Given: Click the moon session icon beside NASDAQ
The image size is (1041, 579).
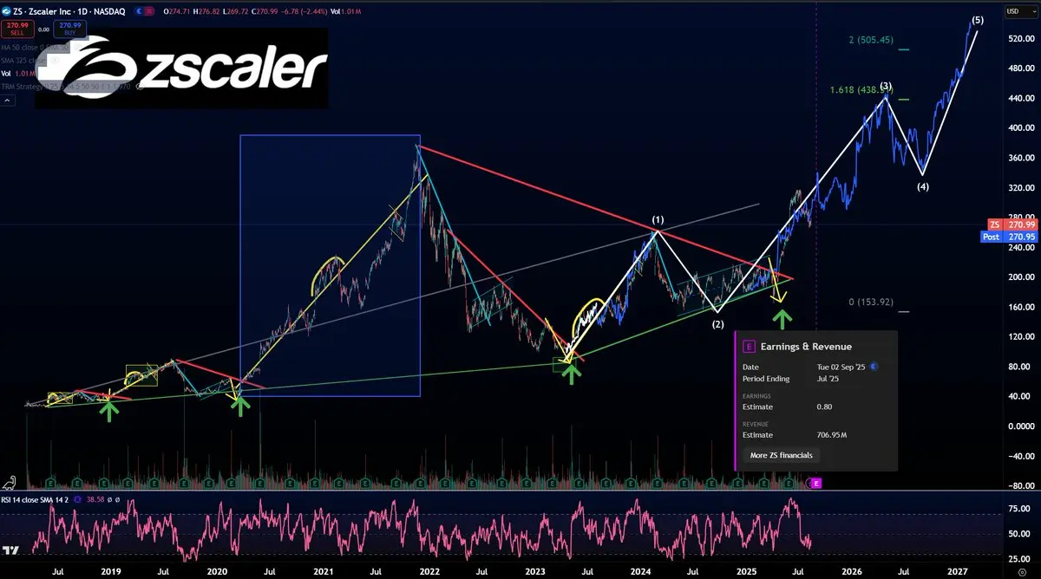Looking at the screenshot, I should click(x=139, y=11).
